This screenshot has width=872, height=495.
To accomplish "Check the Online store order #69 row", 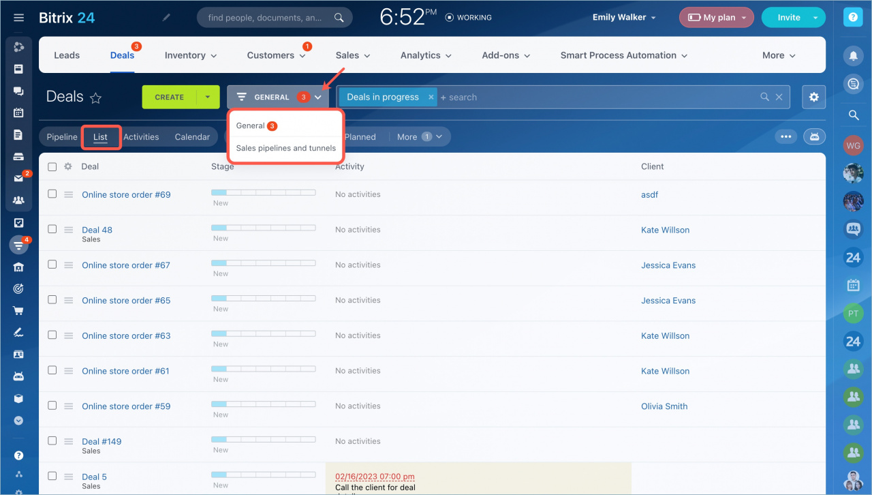I will pos(52,194).
